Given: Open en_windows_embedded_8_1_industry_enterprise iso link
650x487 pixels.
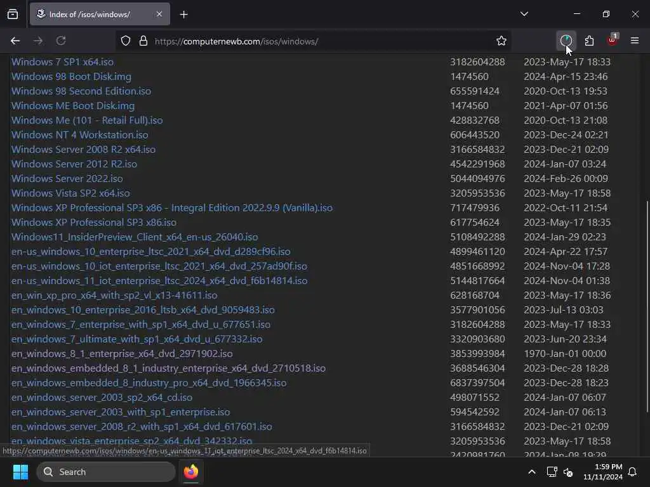Looking at the screenshot, I should (168, 368).
